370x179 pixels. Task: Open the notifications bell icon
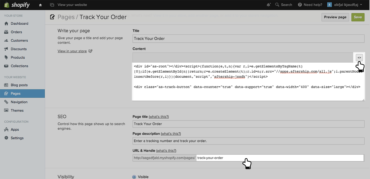[269, 5]
